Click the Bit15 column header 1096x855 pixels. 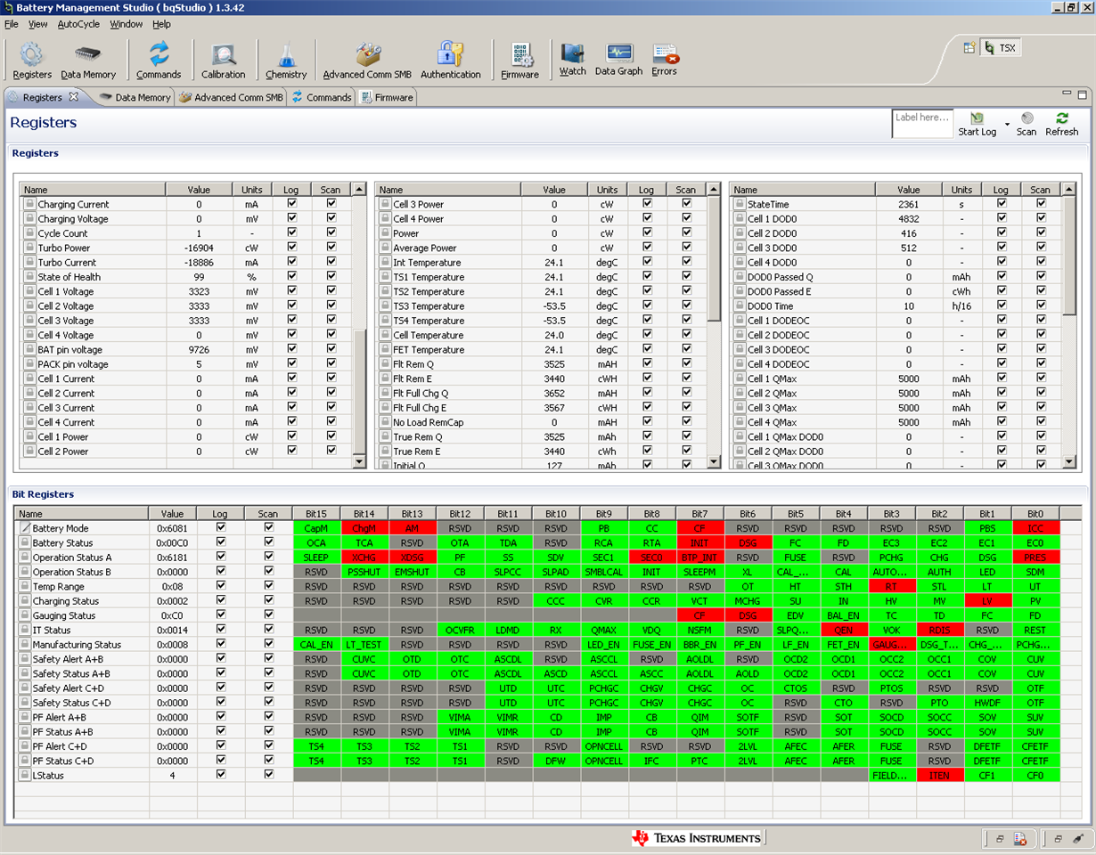click(316, 514)
